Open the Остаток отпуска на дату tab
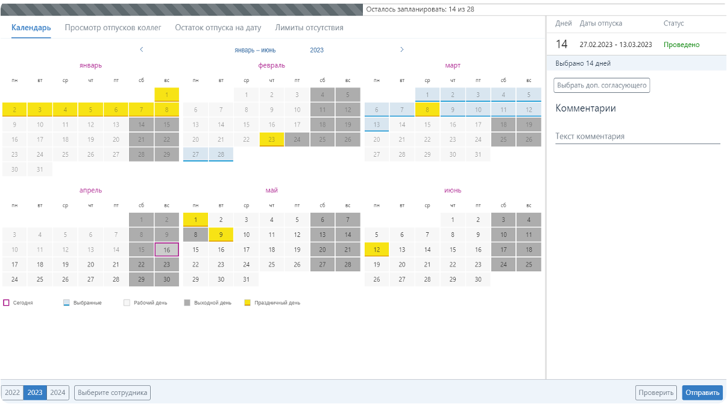Image resolution: width=727 pixels, height=404 pixels. pyautogui.click(x=218, y=28)
